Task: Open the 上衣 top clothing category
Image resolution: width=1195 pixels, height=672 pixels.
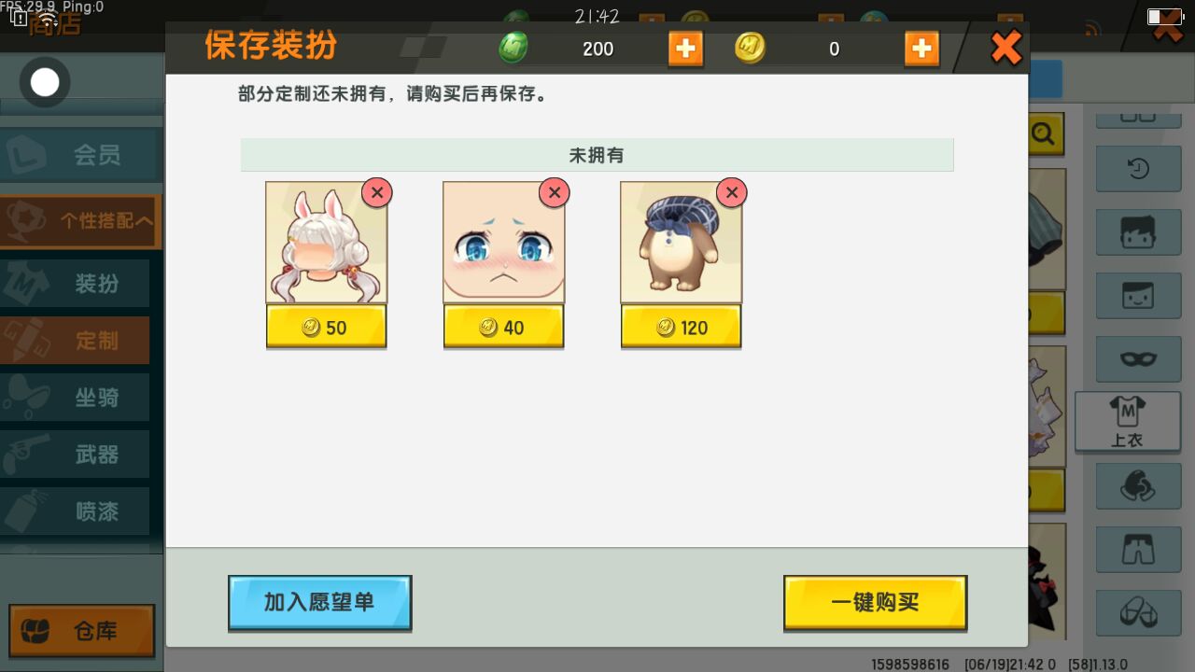Action: pyautogui.click(x=1127, y=420)
